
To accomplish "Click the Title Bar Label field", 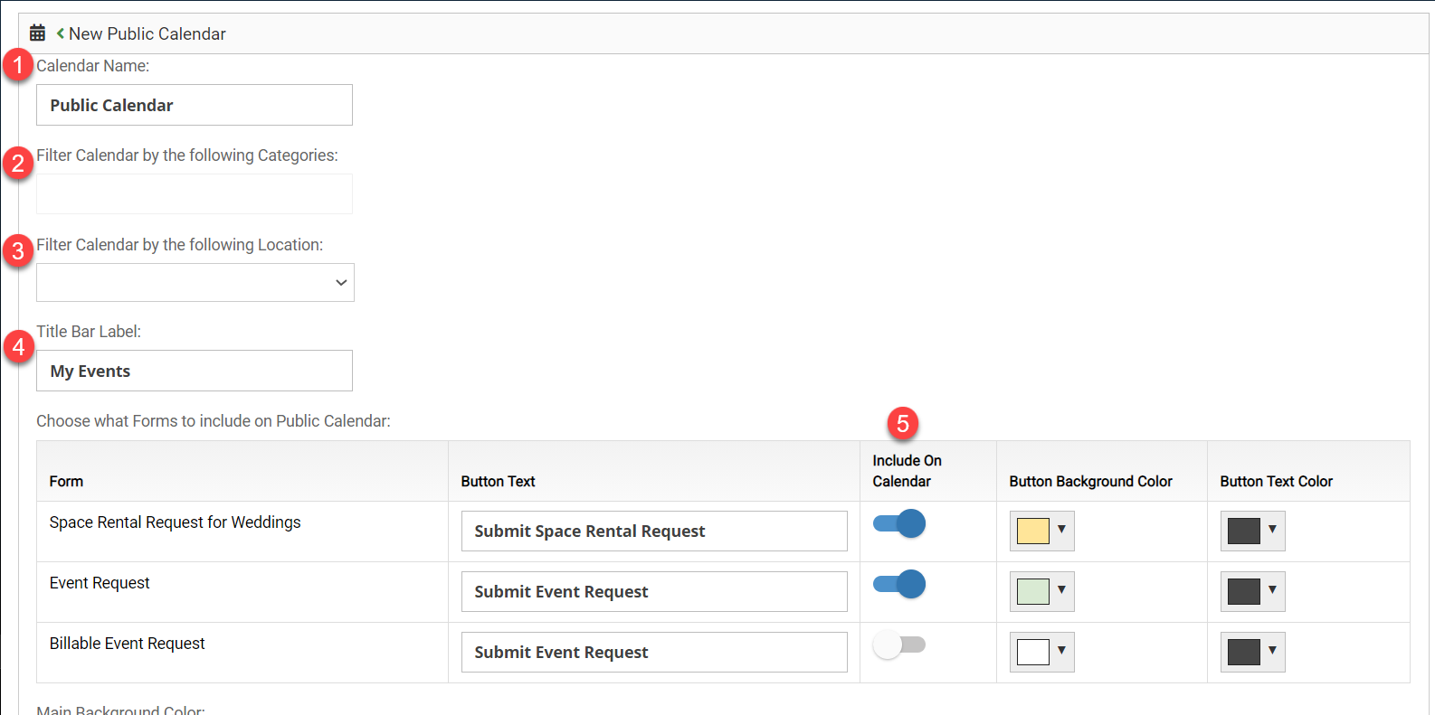I will point(195,371).
